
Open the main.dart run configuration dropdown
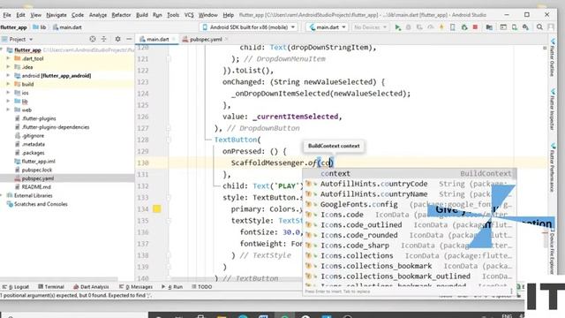(328, 27)
